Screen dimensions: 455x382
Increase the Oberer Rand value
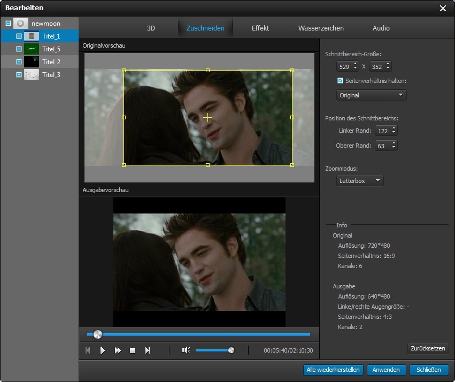(394, 143)
